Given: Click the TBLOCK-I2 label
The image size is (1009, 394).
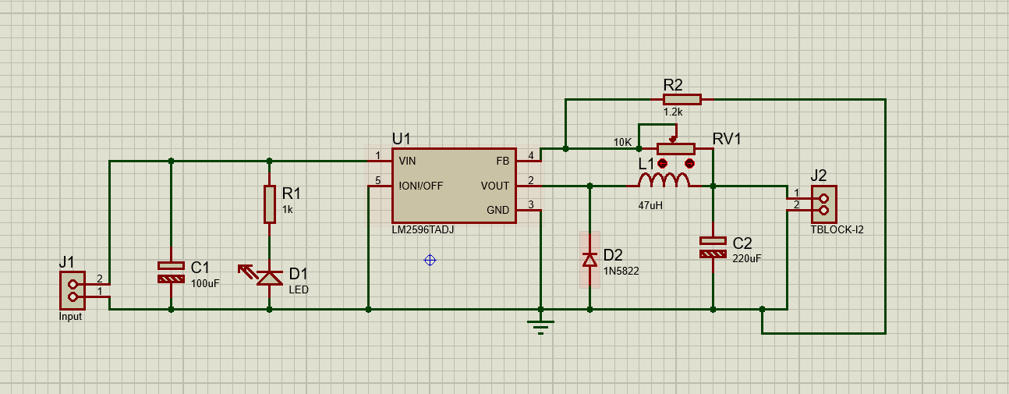Looking at the screenshot, I should (837, 230).
